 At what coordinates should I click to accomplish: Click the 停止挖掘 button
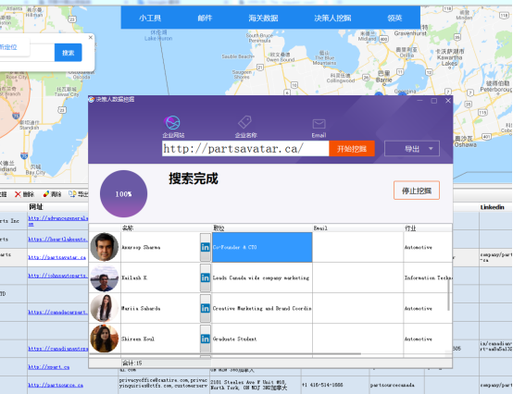417,191
